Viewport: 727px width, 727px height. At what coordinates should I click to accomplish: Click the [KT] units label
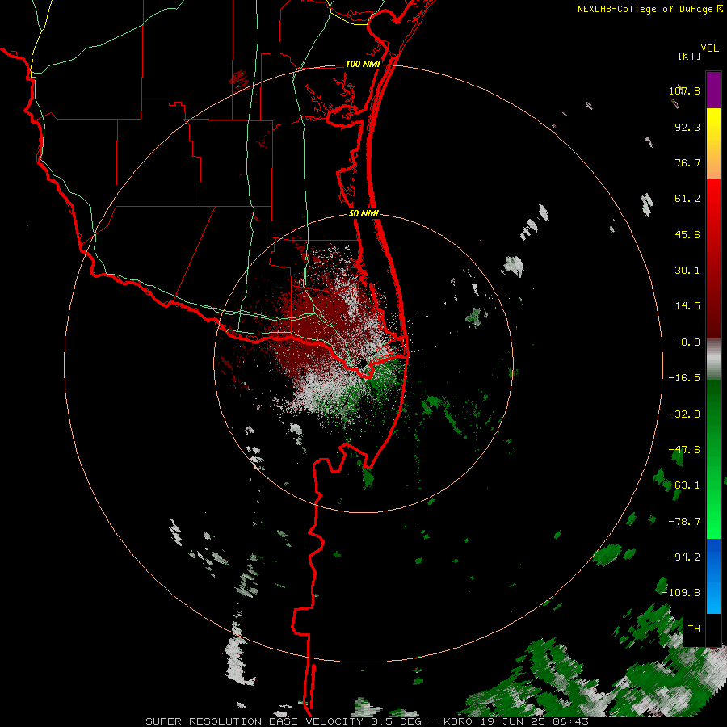coord(690,56)
